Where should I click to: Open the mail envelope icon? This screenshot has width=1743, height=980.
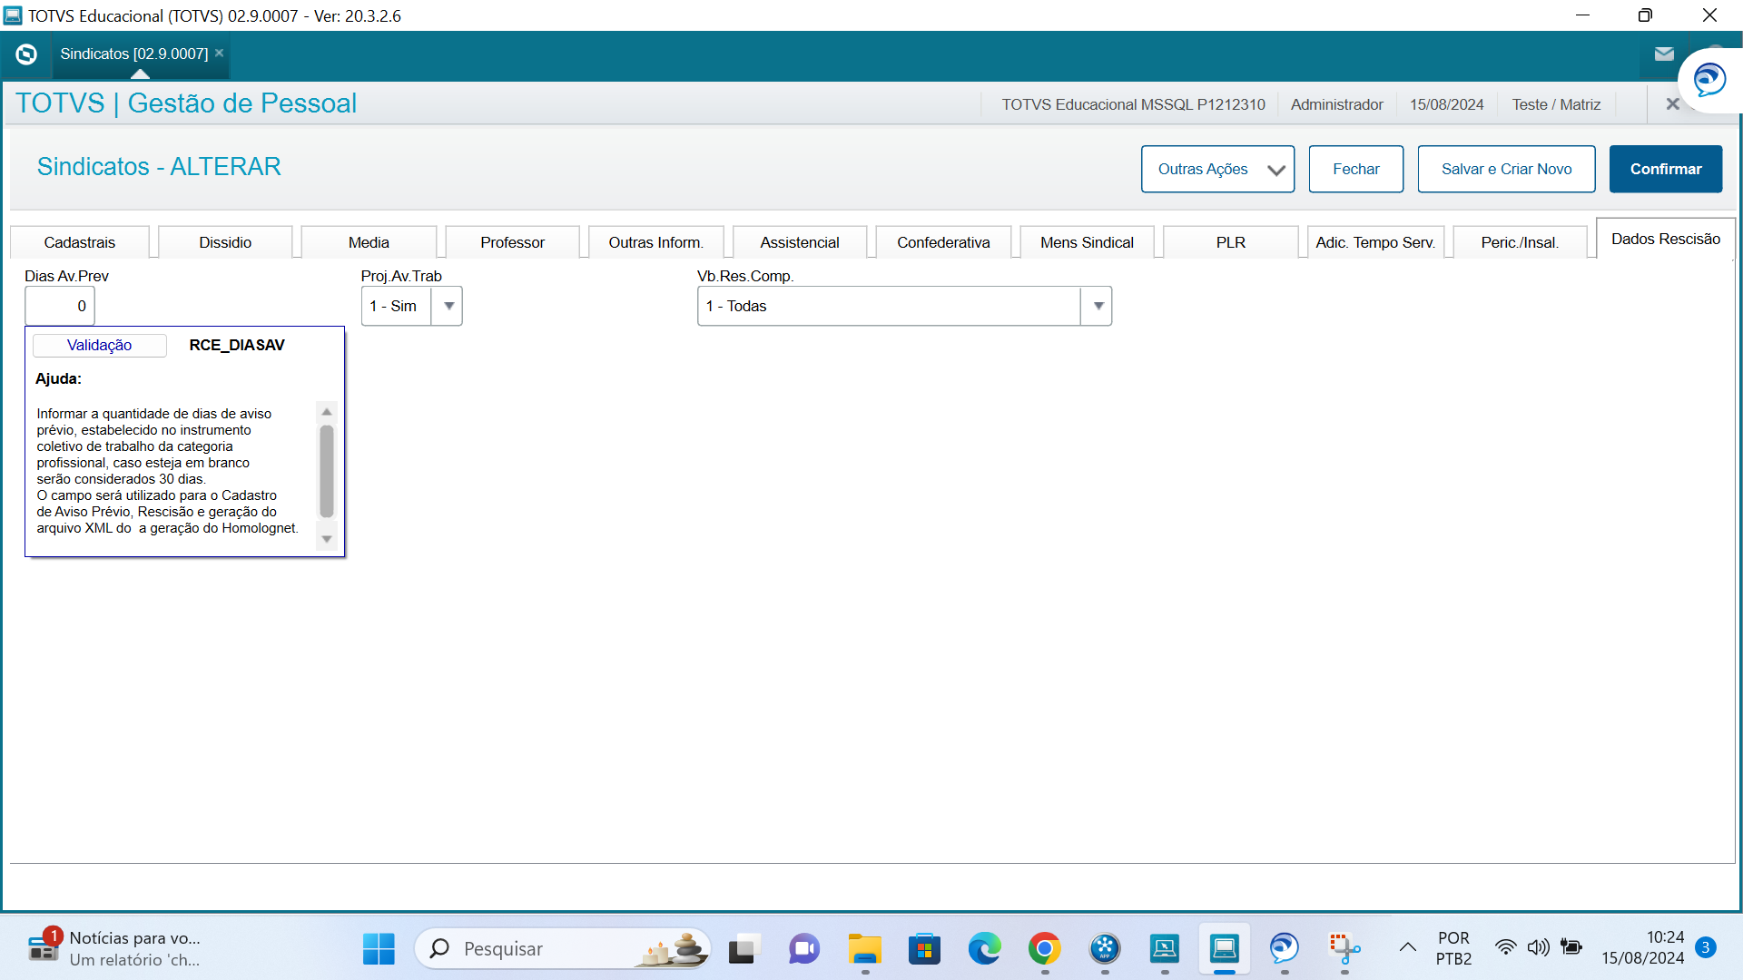tap(1664, 54)
